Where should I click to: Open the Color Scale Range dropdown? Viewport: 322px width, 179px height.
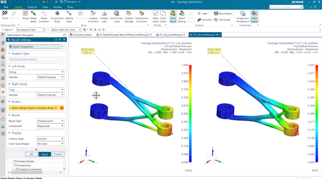50,144
